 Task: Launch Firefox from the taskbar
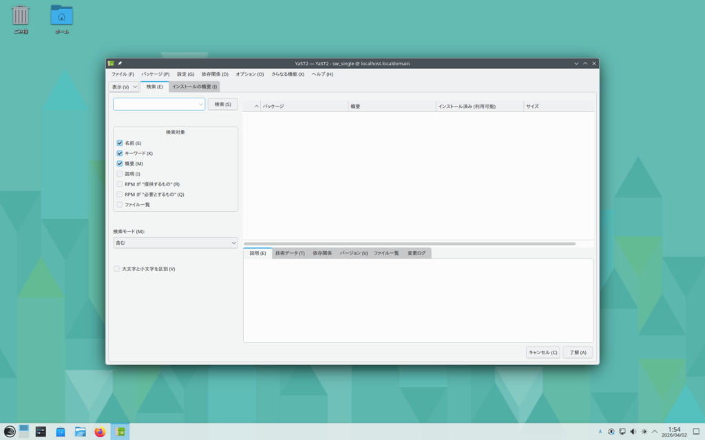(101, 431)
